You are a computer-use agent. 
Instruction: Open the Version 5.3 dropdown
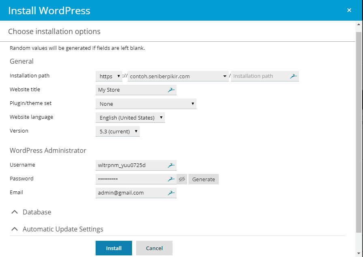click(117, 131)
